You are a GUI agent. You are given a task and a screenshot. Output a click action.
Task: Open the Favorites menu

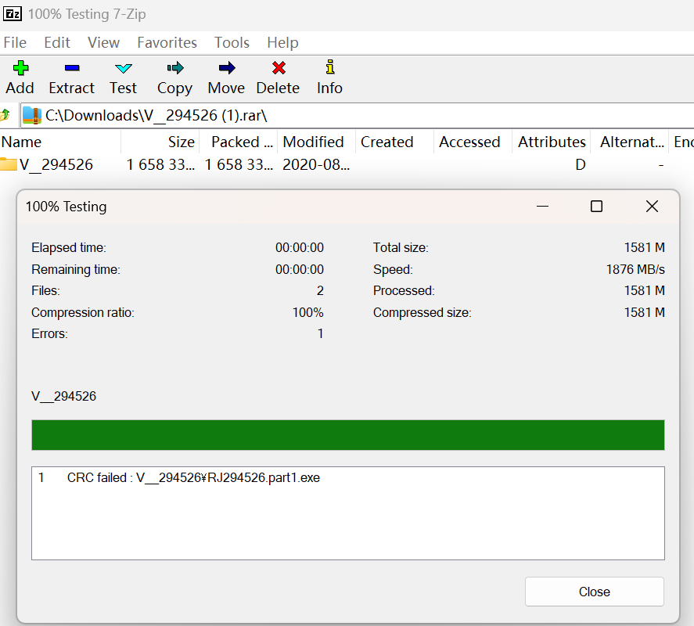click(x=167, y=42)
